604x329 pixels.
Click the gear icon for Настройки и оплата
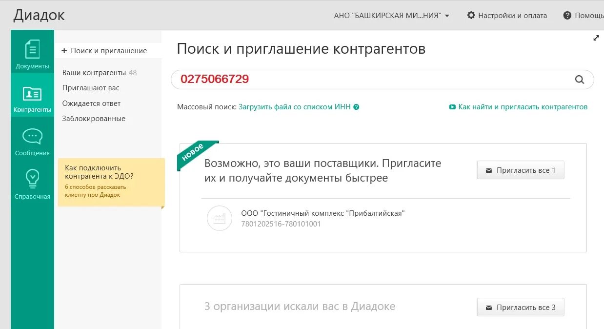pyautogui.click(x=471, y=15)
